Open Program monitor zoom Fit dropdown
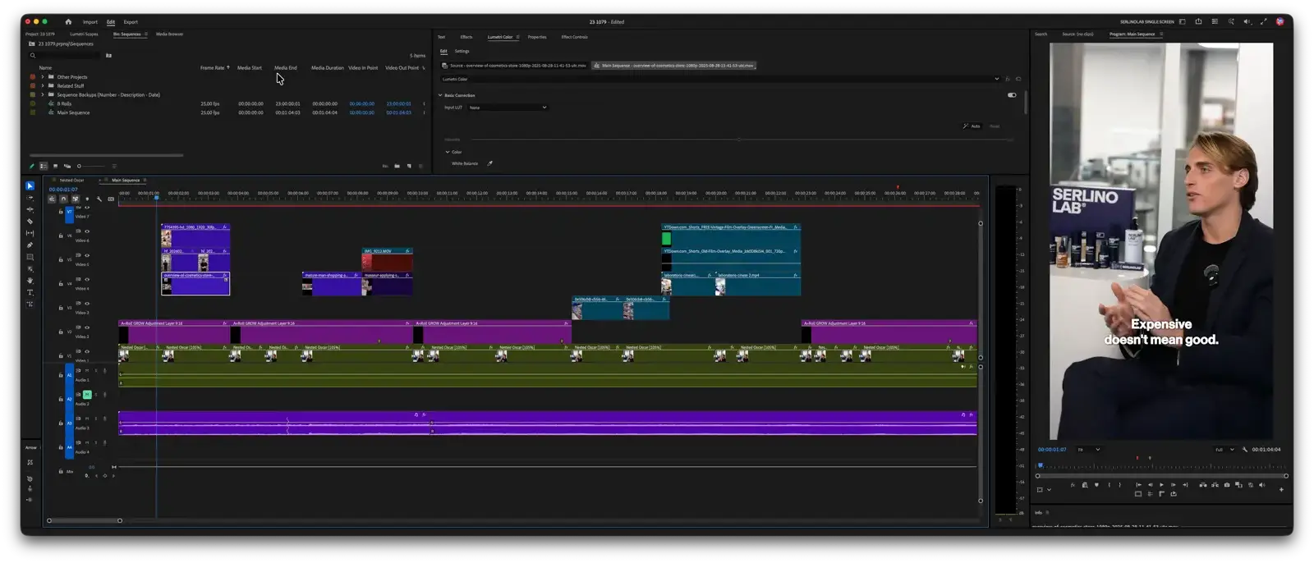Screen dimensions: 1314x563 pos(1088,450)
